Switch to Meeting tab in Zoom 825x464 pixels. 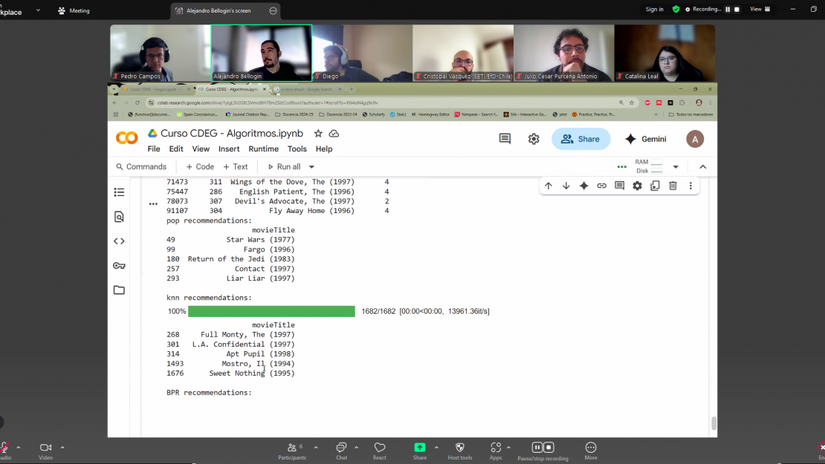tap(74, 10)
